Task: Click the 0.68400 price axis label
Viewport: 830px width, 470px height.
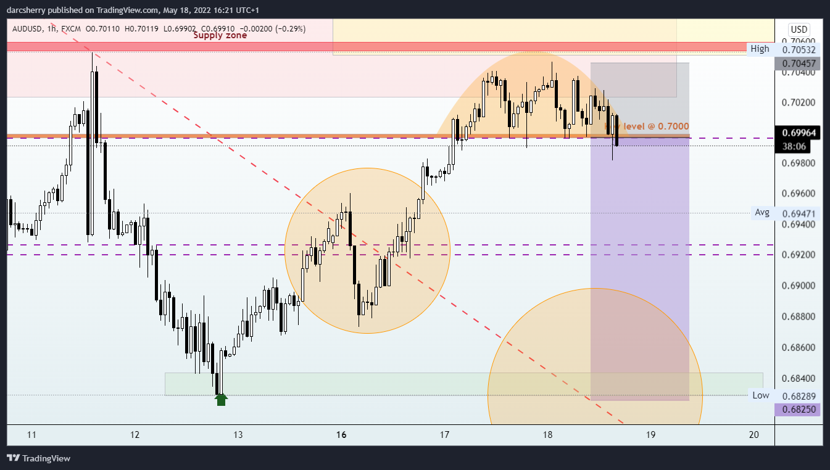Action: (799, 378)
